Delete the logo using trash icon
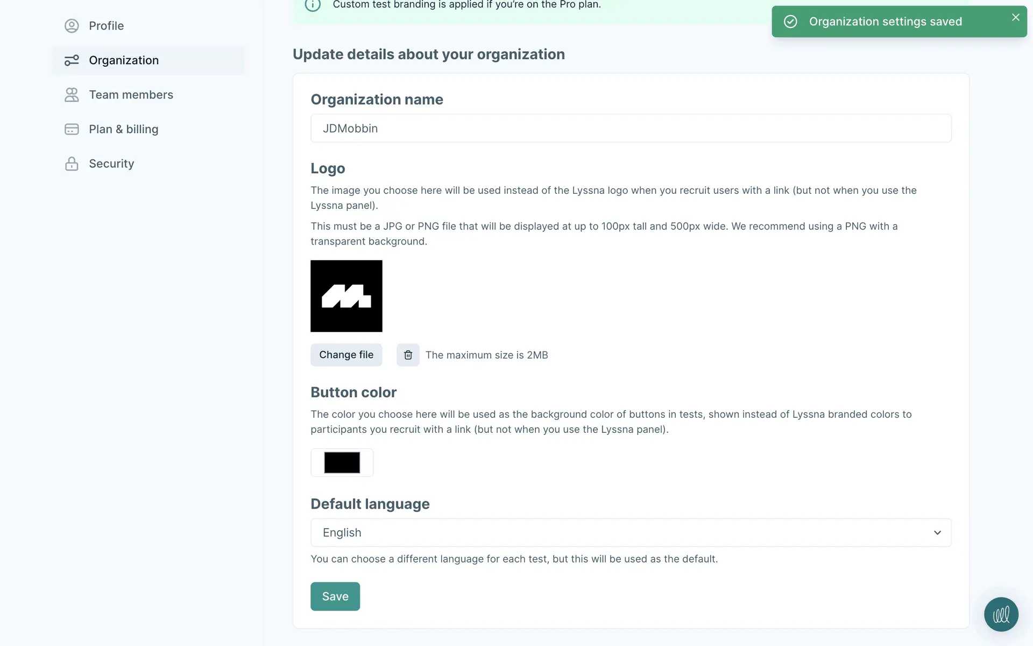Image resolution: width=1033 pixels, height=646 pixels. 408,355
